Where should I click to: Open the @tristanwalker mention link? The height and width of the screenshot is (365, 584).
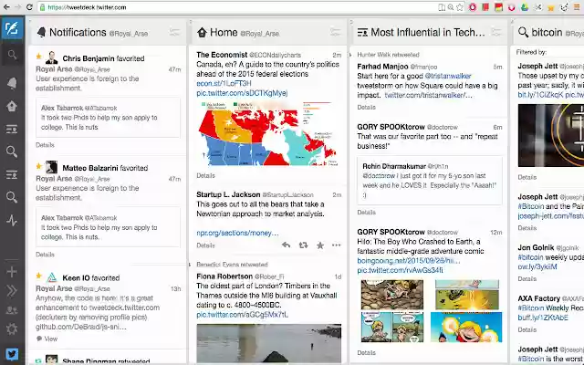click(x=448, y=76)
